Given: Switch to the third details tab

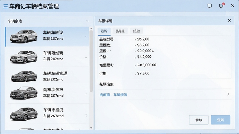Looking at the screenshot, I should [x=137, y=31].
